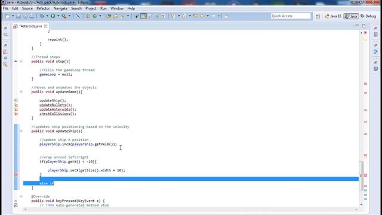
Task: Collapse the updateShip() method fold marker
Action: (x=21, y=131)
